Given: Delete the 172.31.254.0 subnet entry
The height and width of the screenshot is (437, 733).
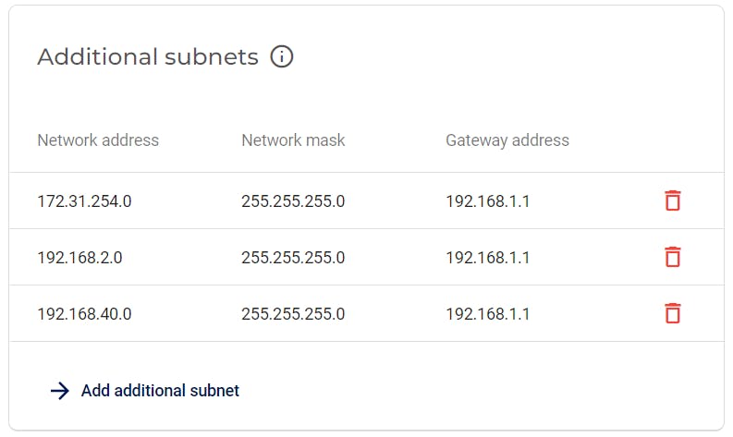Looking at the screenshot, I should 673,200.
